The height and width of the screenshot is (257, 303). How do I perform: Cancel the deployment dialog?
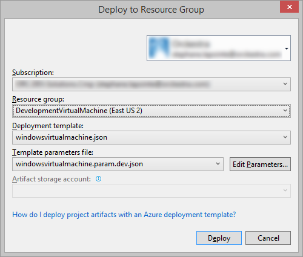[x=268, y=238]
